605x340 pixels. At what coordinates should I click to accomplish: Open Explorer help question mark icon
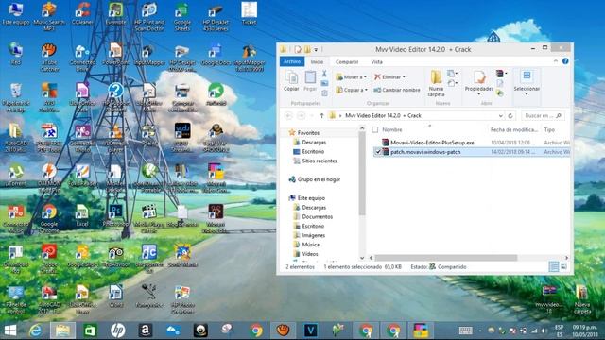pos(565,61)
